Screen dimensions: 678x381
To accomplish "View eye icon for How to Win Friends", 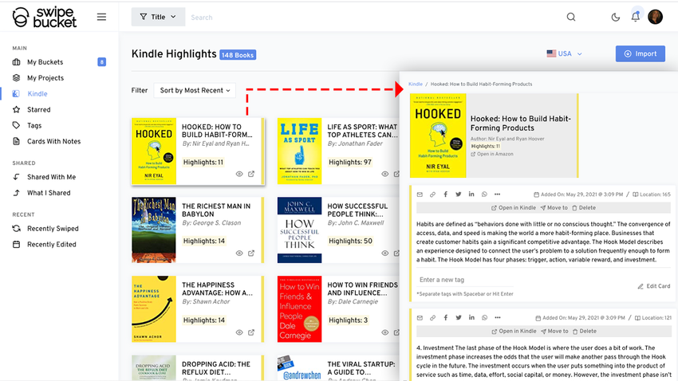I will (384, 332).
